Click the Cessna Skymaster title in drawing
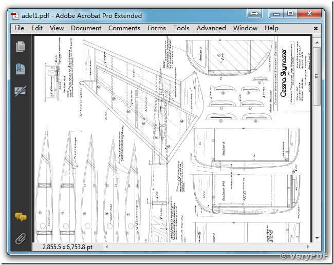 pyautogui.click(x=284, y=73)
